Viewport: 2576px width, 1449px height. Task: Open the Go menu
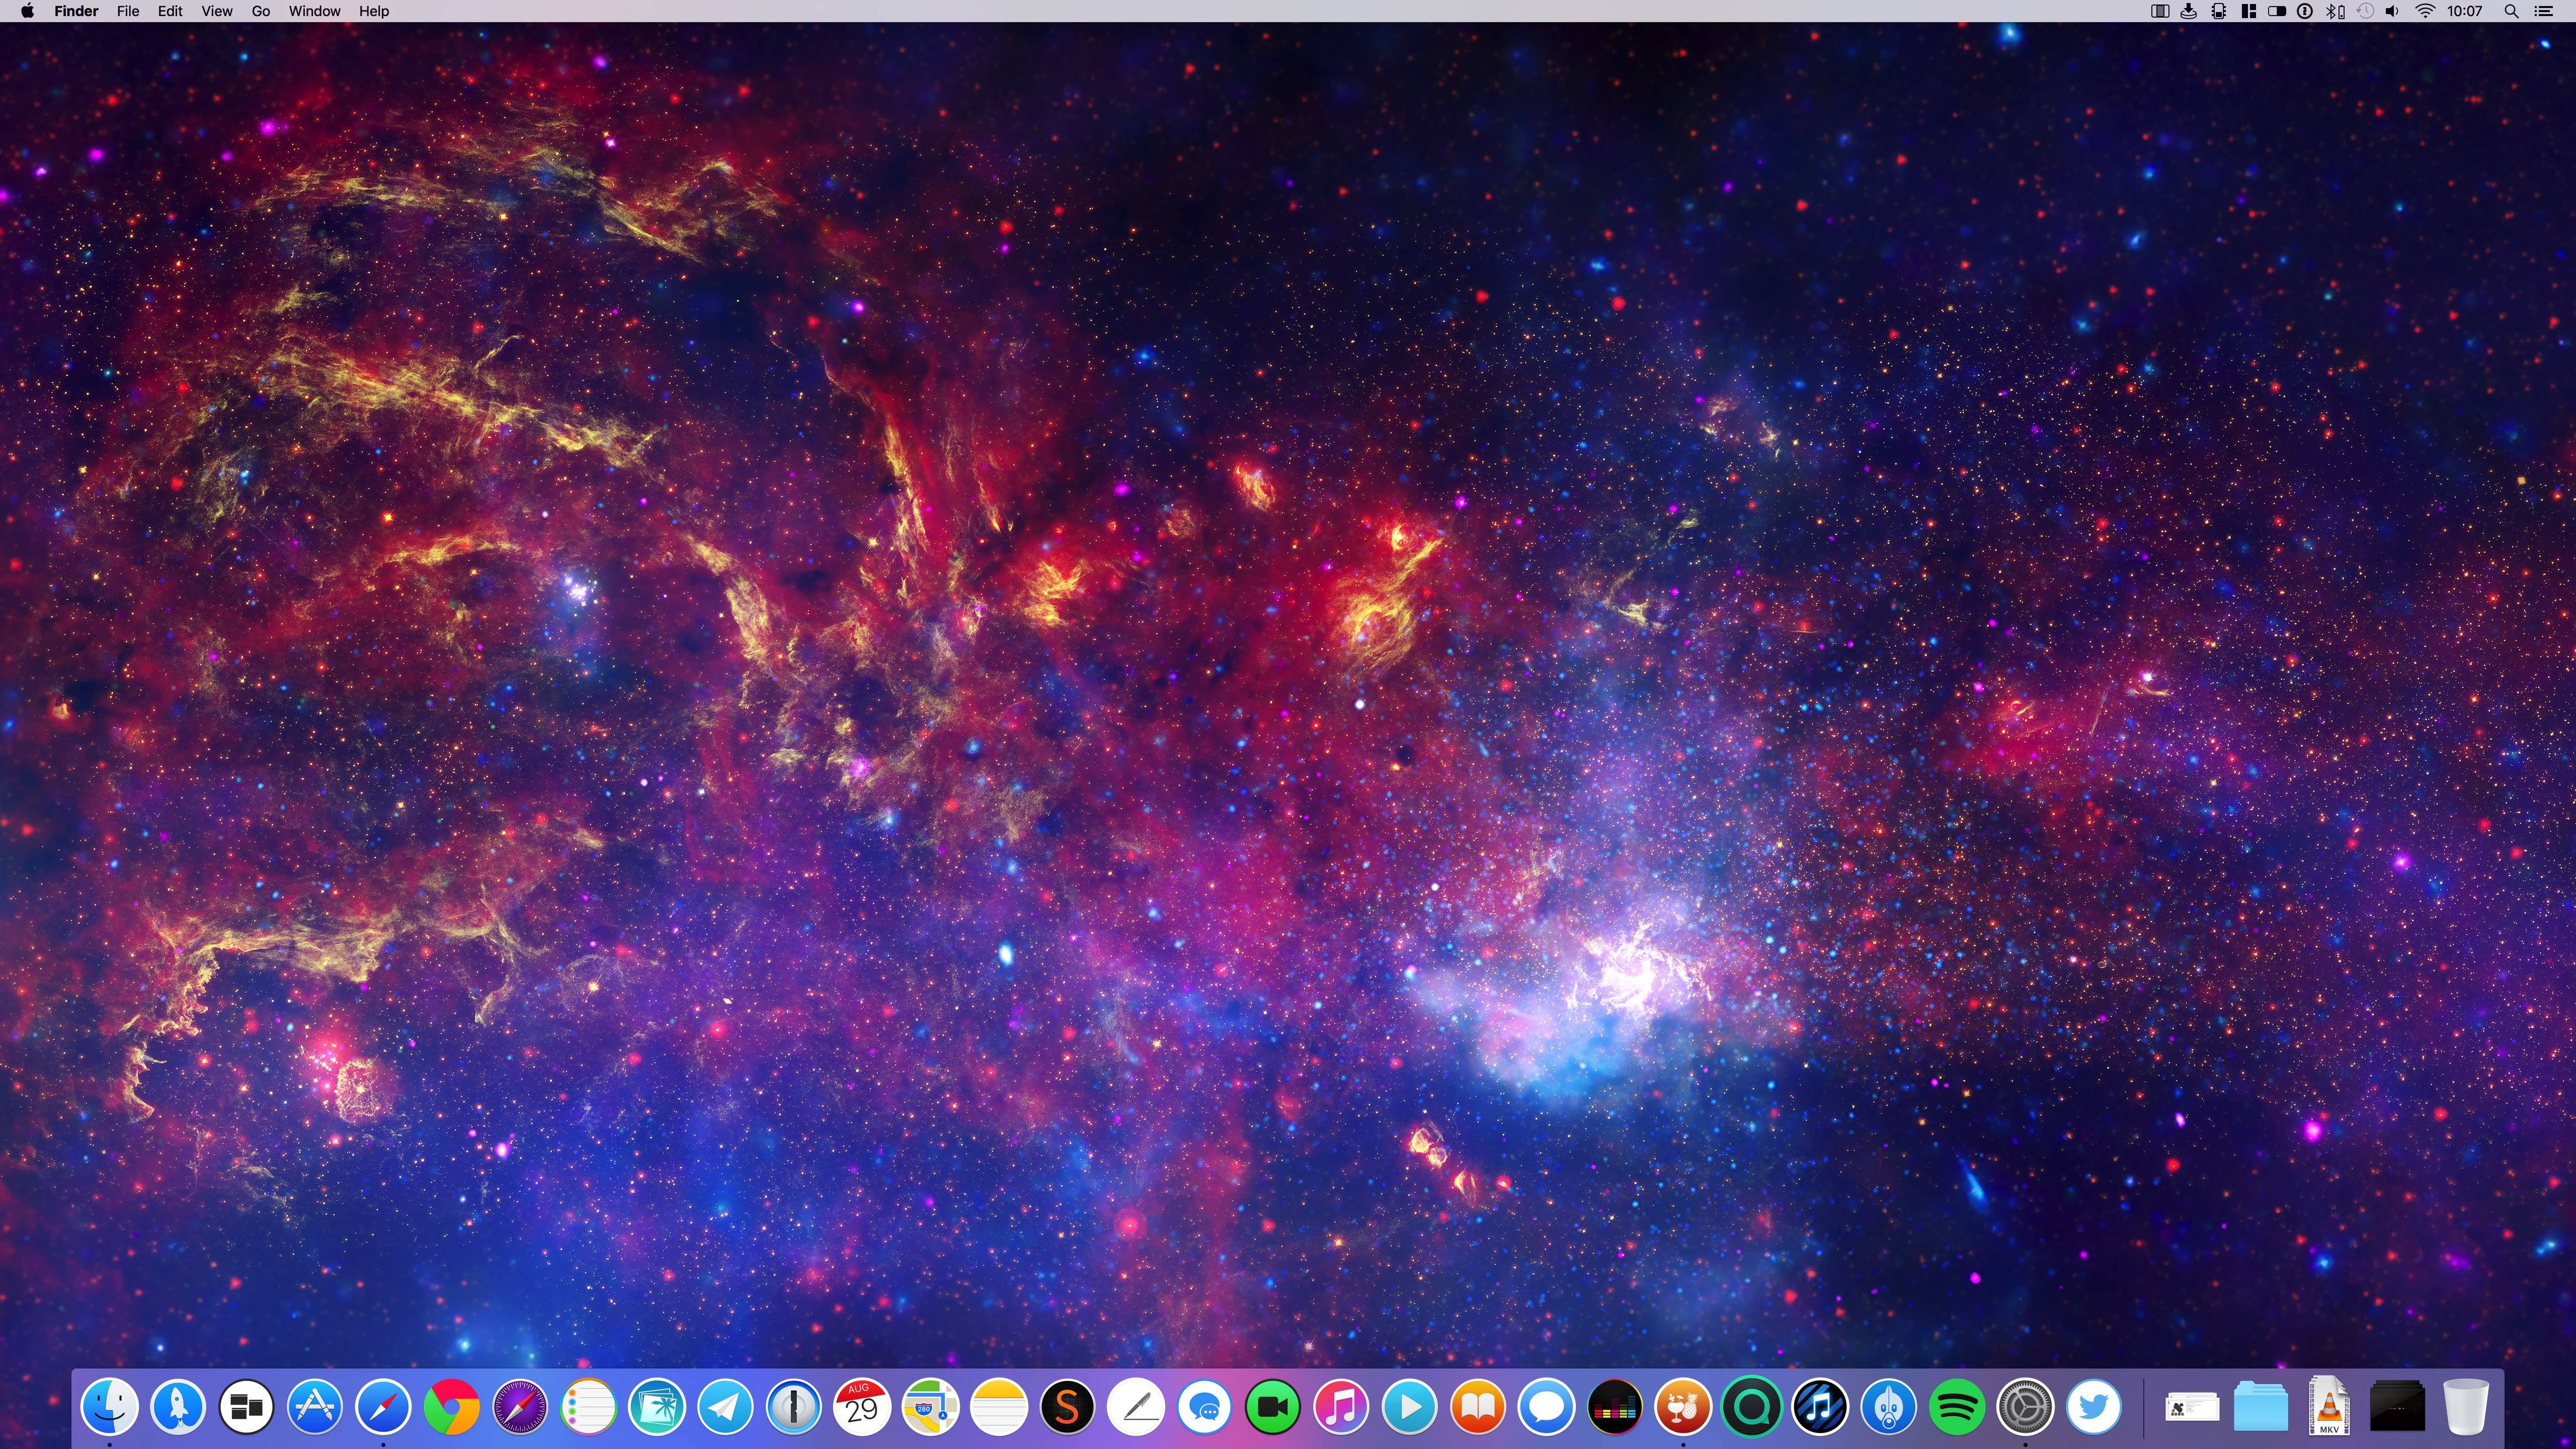coord(260,11)
